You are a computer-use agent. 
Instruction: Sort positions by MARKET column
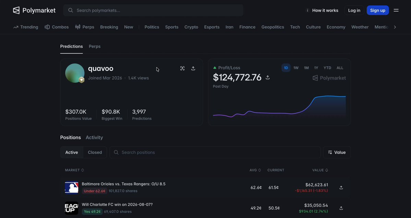pyautogui.click(x=74, y=170)
